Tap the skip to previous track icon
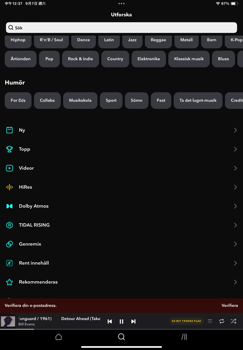The image size is (243, 350). click(110, 321)
